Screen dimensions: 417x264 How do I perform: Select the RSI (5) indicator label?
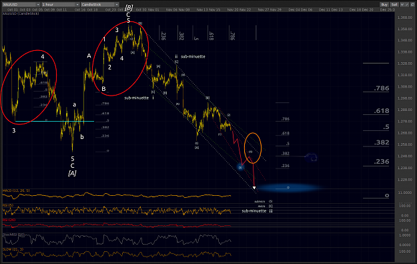point(8,205)
